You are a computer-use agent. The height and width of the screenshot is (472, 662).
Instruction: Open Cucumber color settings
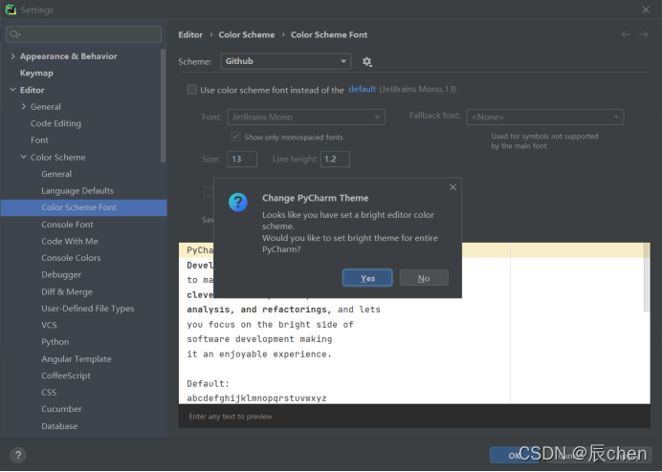[x=61, y=409]
